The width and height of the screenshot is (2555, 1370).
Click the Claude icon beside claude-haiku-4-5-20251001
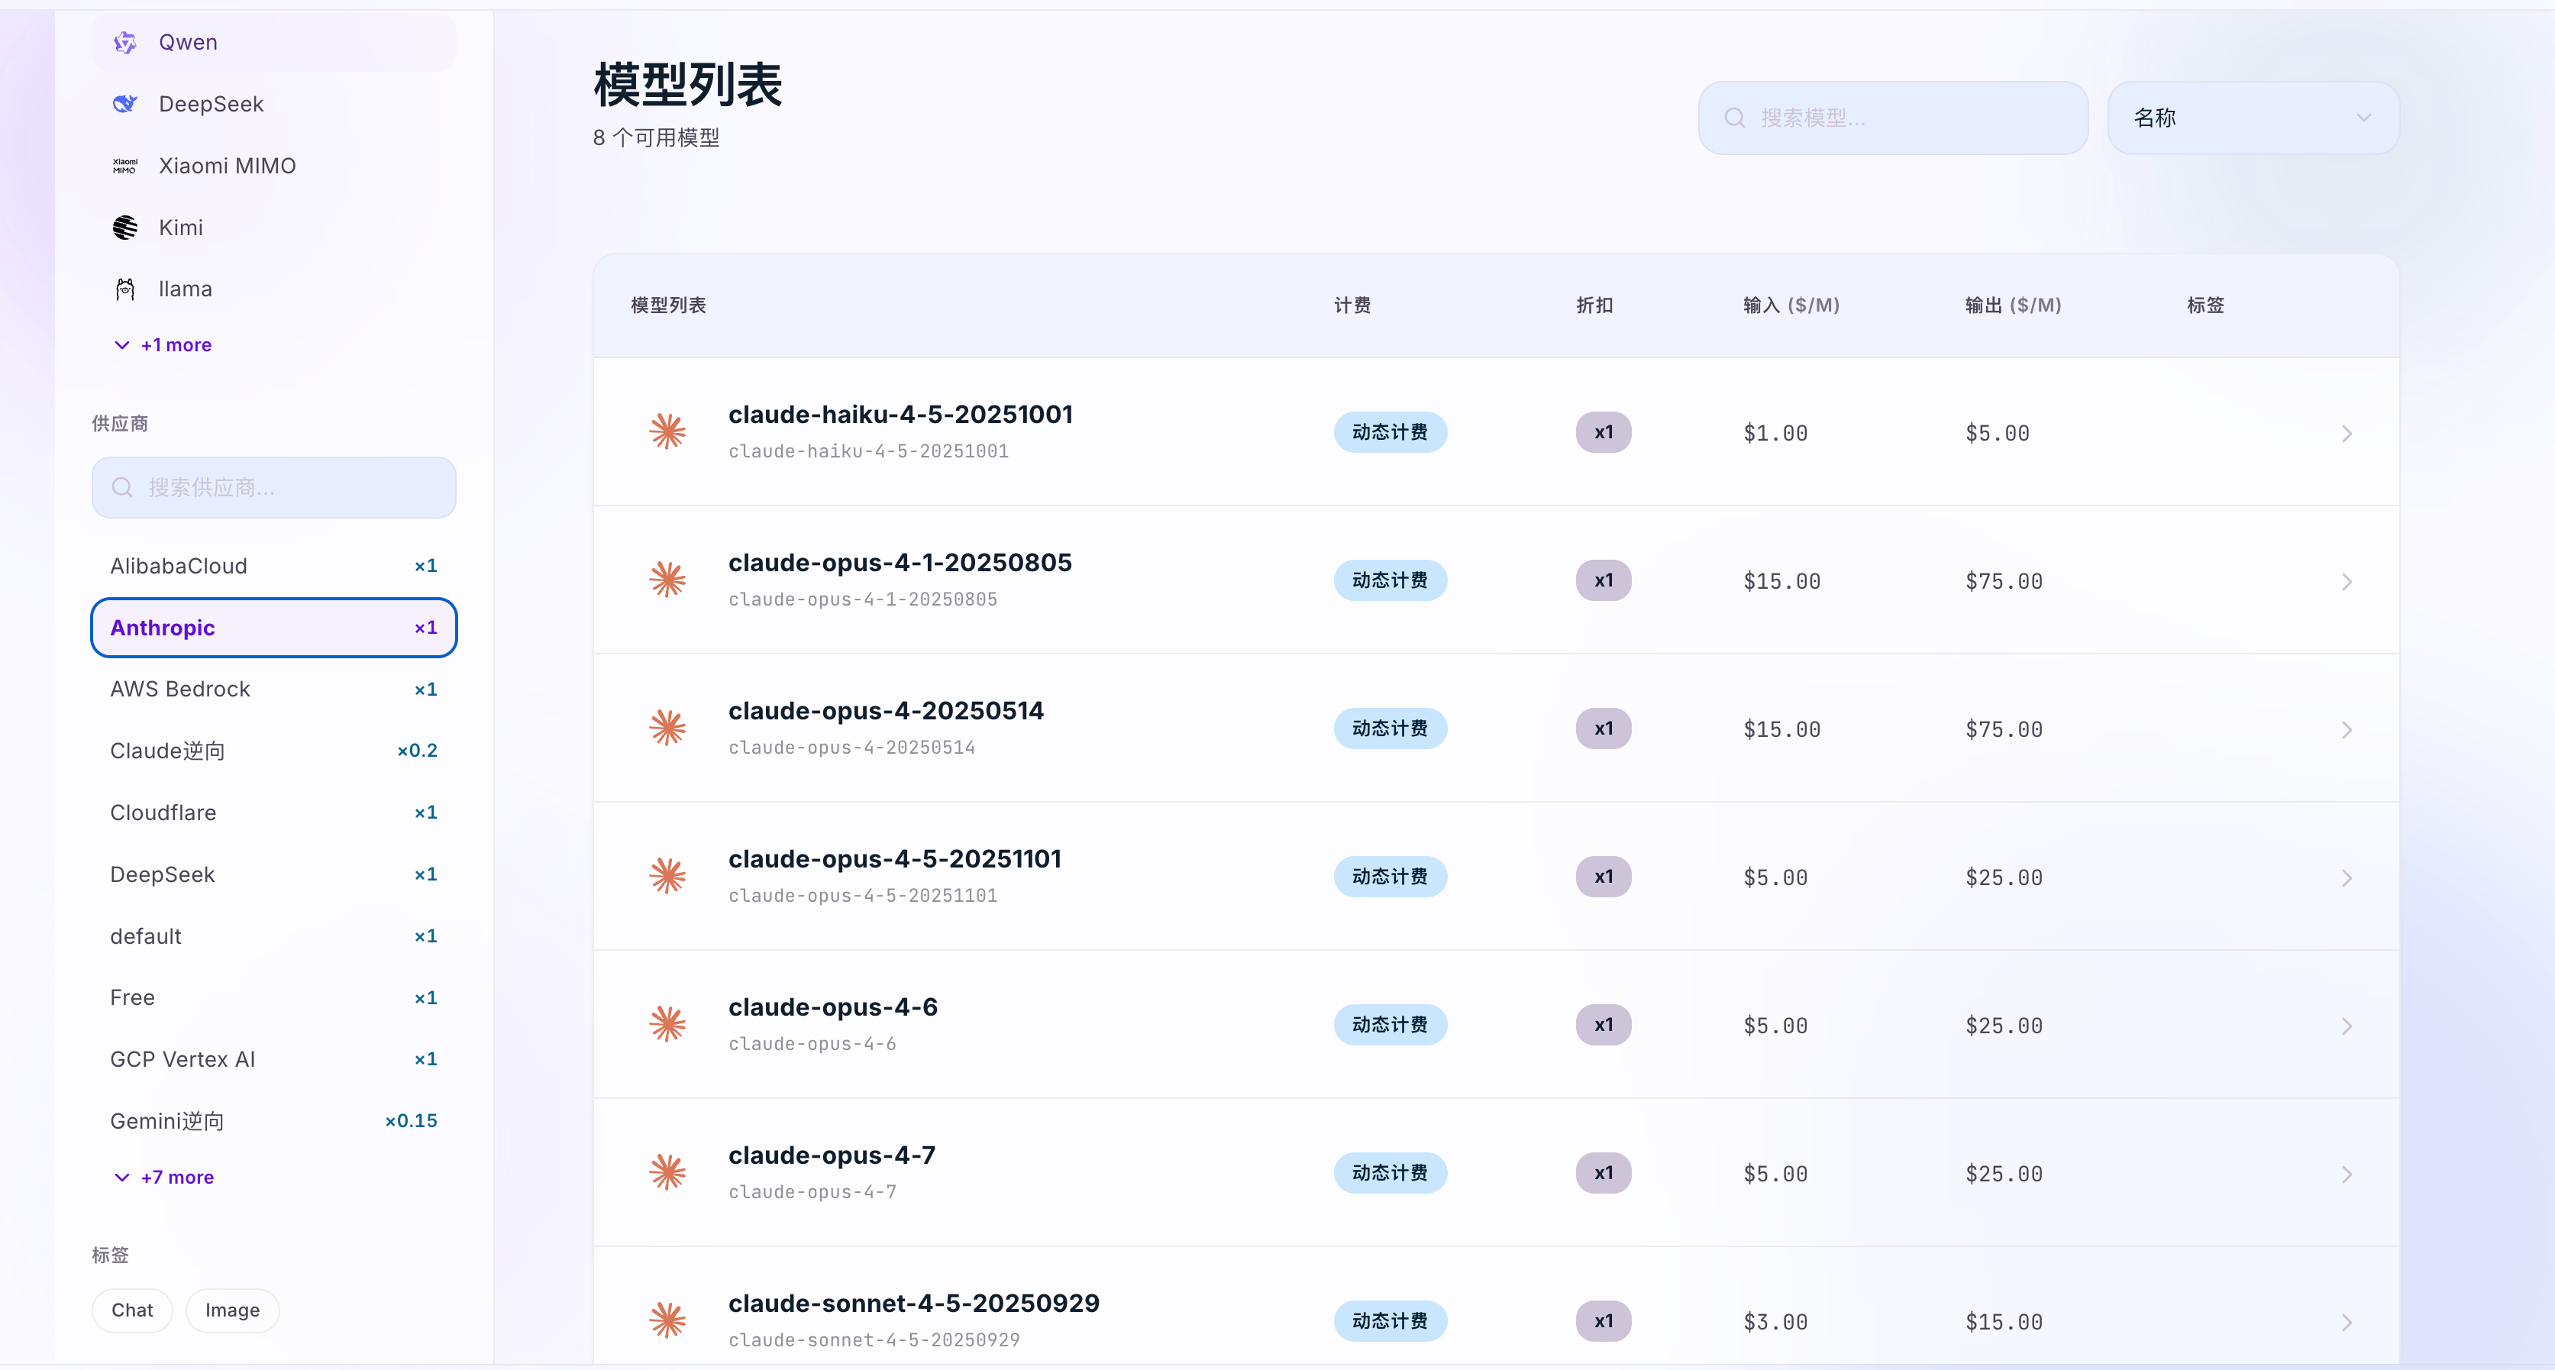(667, 431)
